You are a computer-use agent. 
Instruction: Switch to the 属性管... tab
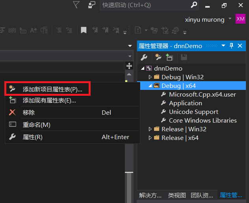pos(231,195)
